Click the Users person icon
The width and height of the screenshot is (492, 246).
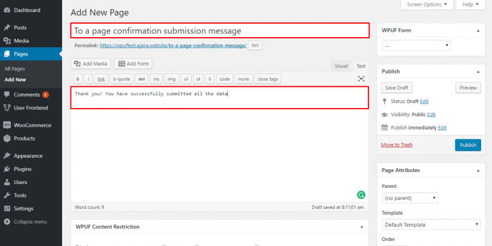(x=7, y=182)
